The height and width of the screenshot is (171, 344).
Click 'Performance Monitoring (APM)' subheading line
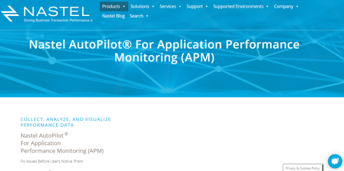pos(62,151)
